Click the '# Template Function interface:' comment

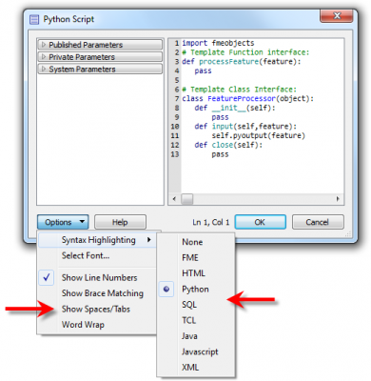point(245,52)
